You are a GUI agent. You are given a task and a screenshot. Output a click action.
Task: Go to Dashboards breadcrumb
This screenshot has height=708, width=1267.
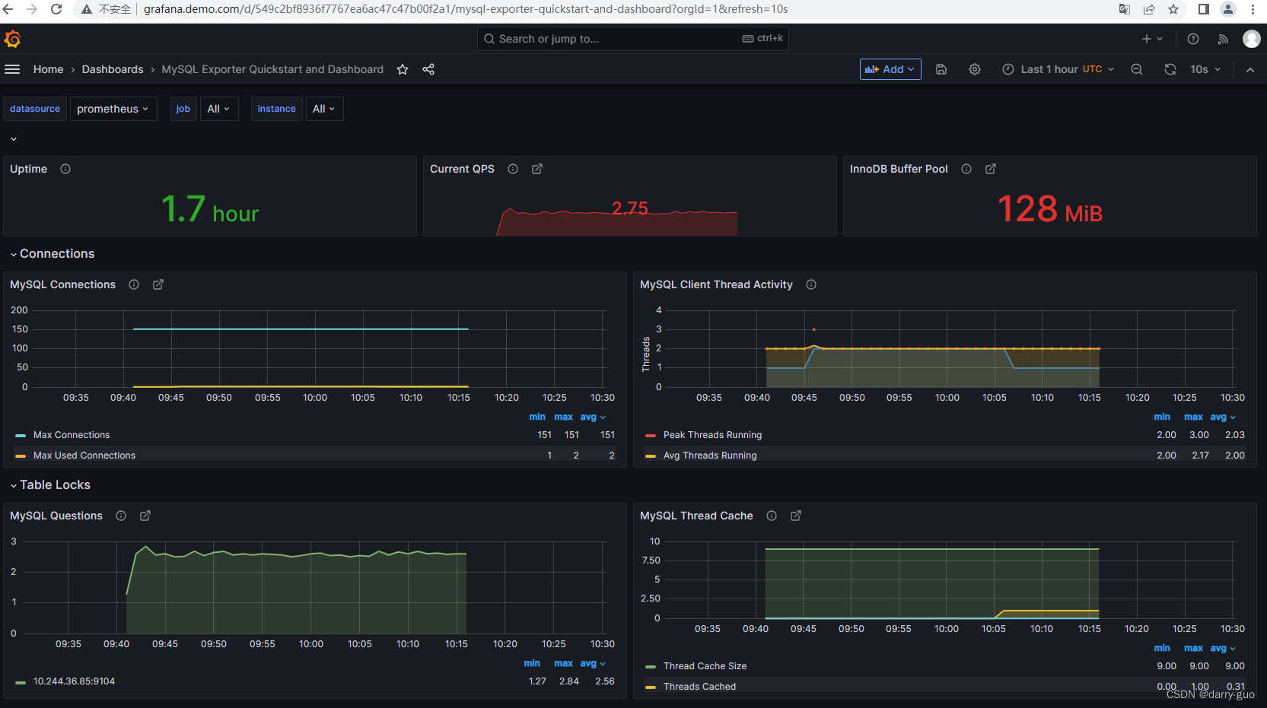coord(113,69)
